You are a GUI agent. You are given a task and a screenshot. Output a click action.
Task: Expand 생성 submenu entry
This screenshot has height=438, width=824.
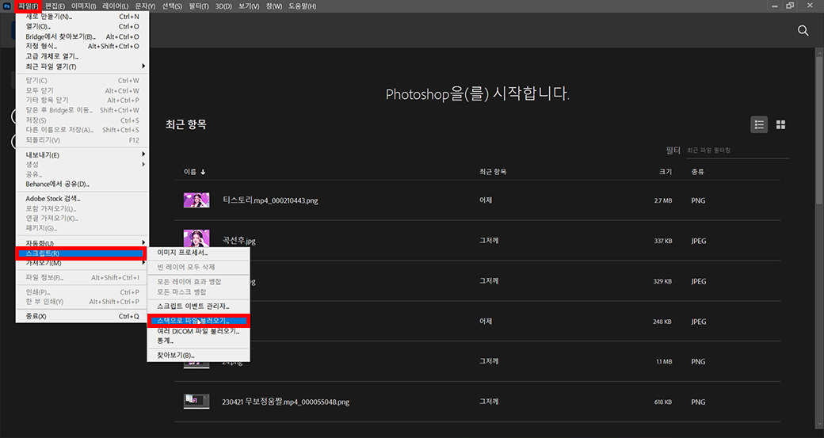coord(82,165)
